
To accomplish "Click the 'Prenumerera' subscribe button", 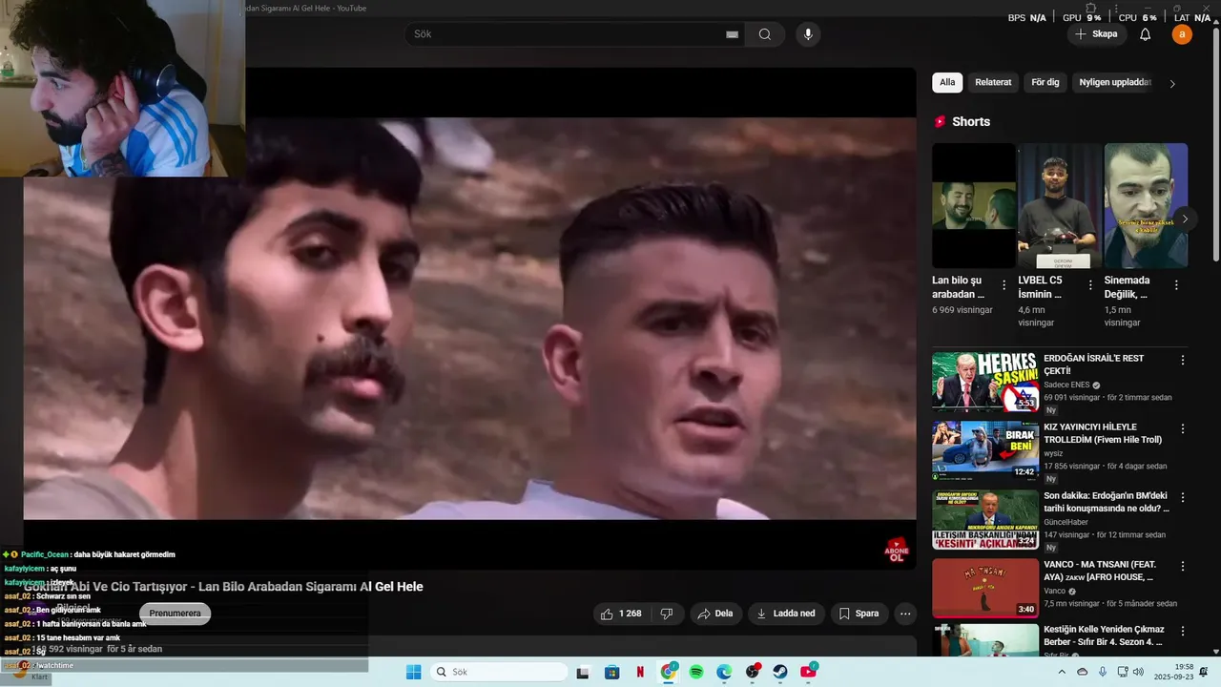I will (x=175, y=614).
